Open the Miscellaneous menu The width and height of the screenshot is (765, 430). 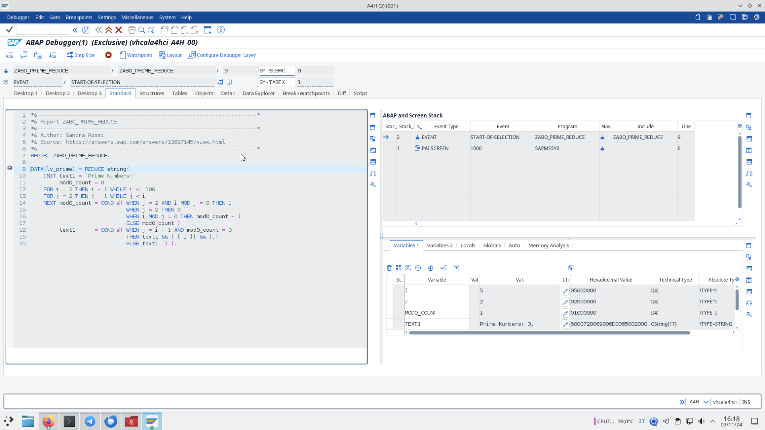click(x=137, y=17)
